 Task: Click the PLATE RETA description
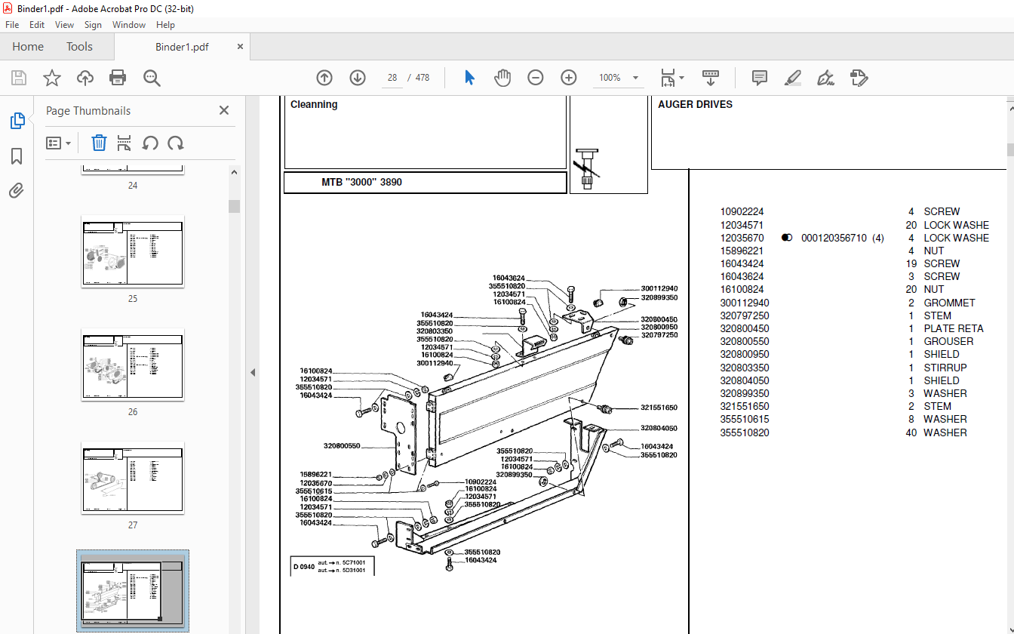tap(954, 328)
